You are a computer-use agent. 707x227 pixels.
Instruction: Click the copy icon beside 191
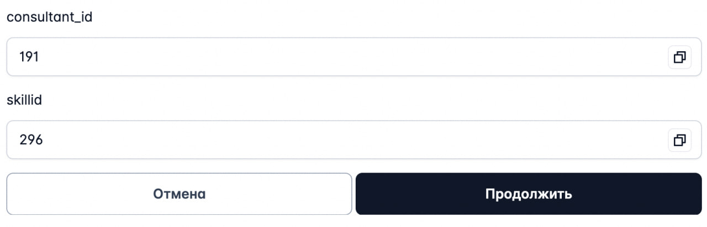tap(679, 57)
